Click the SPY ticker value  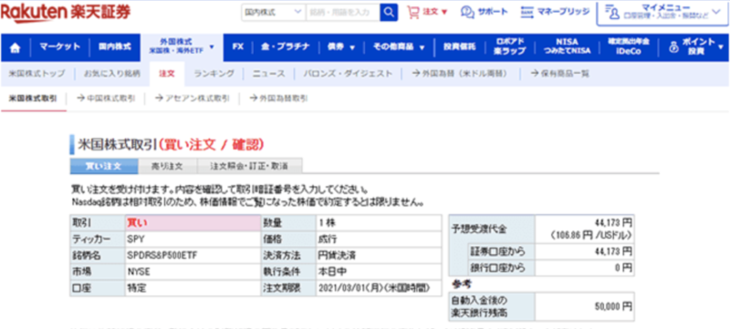[135, 240]
